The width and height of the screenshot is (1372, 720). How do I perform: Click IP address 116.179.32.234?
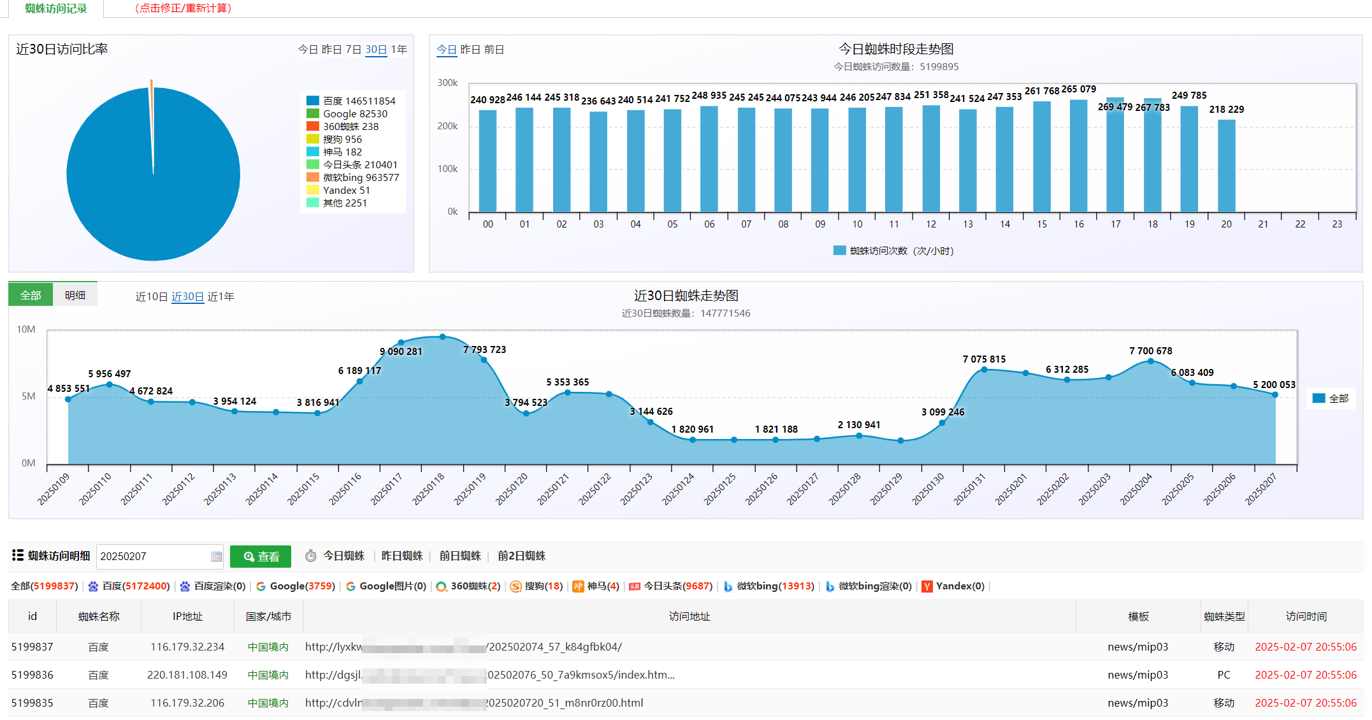tap(187, 647)
